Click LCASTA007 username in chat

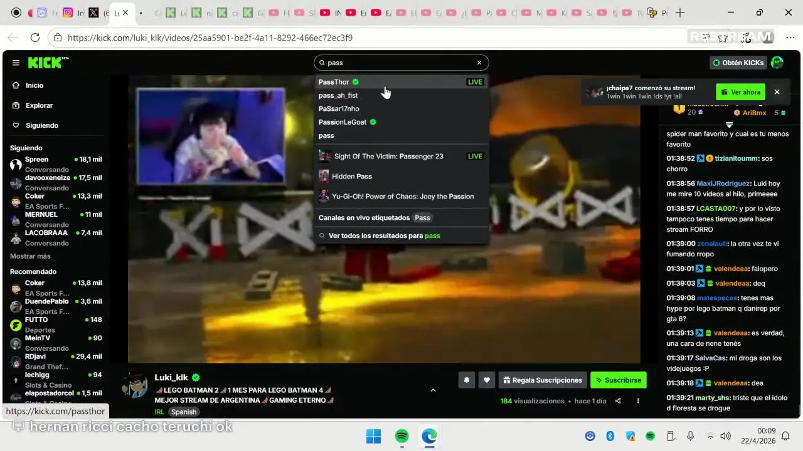coord(716,208)
